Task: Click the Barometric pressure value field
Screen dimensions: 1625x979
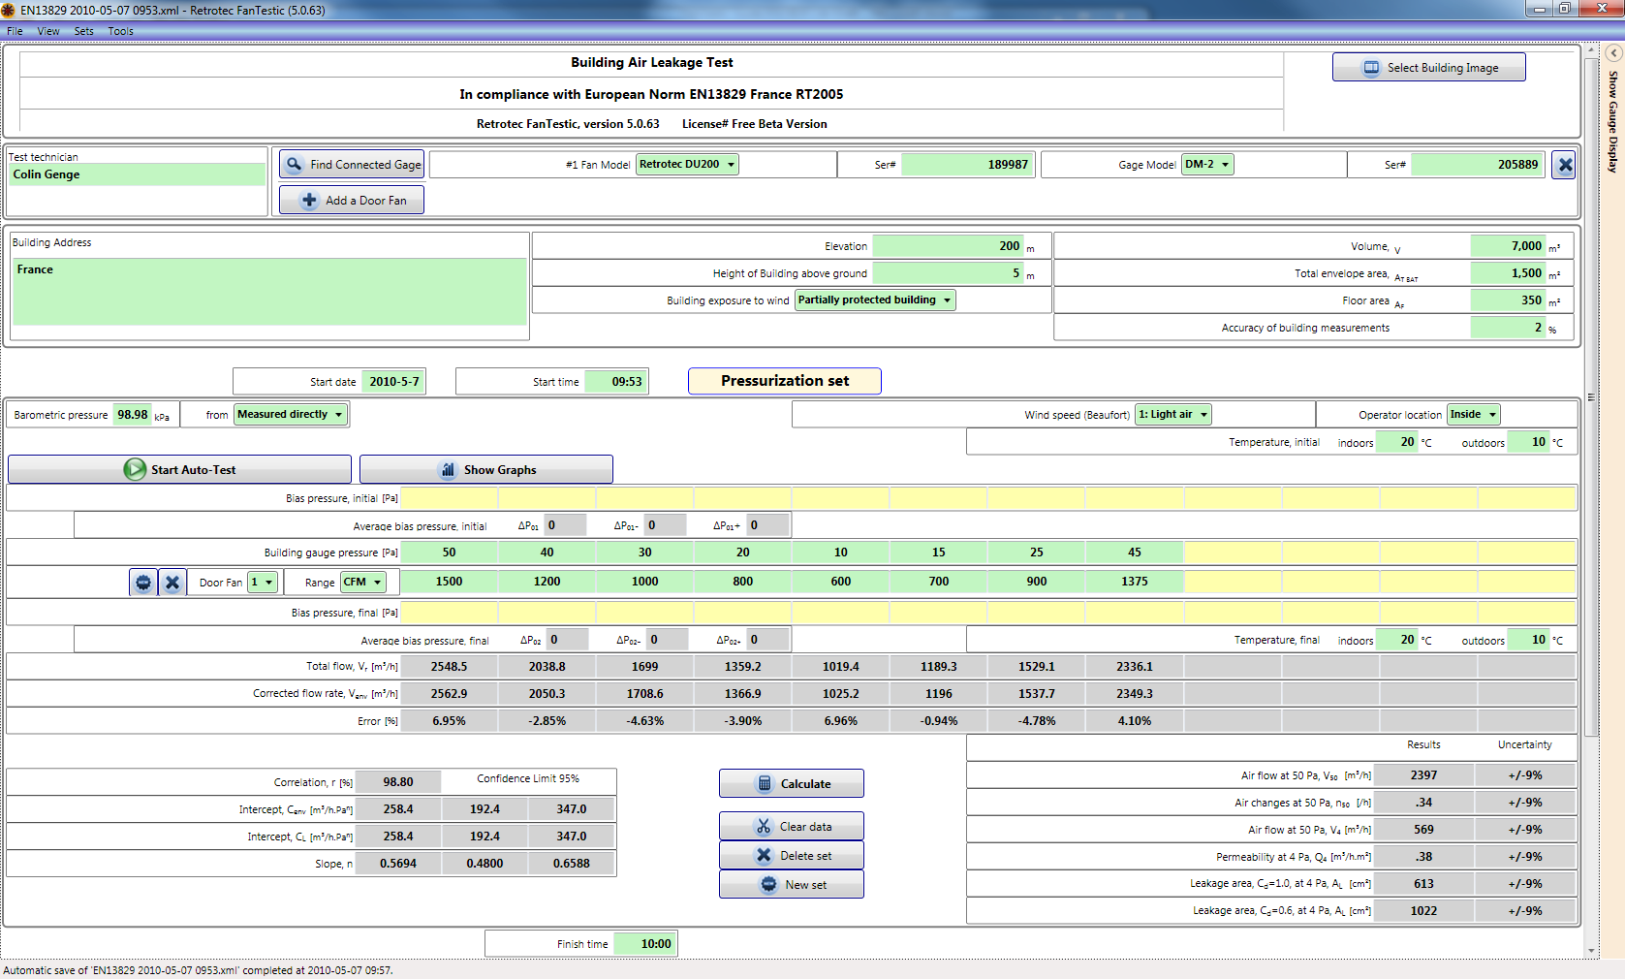Action: coord(133,415)
